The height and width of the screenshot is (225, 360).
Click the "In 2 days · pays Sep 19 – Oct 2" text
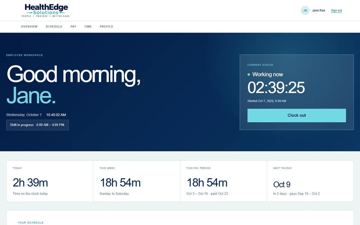coord(296,193)
